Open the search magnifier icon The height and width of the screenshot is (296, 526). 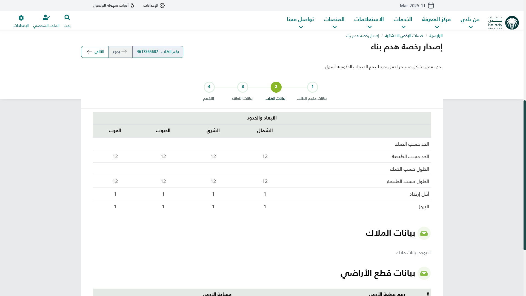click(x=67, y=18)
